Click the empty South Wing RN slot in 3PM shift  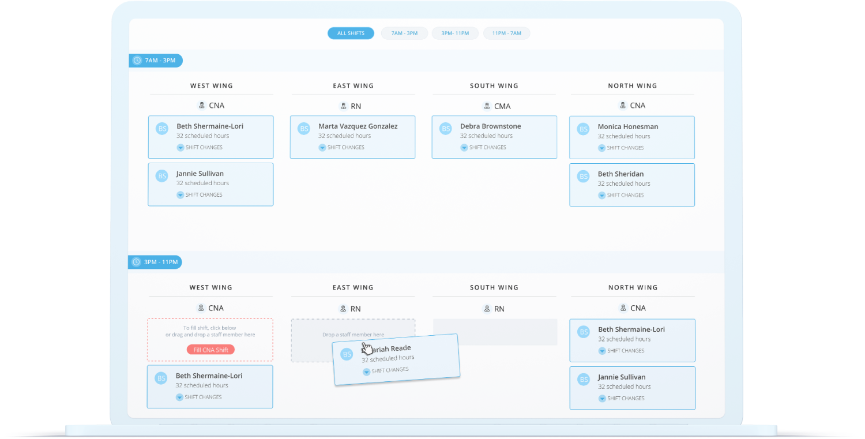pyautogui.click(x=495, y=332)
